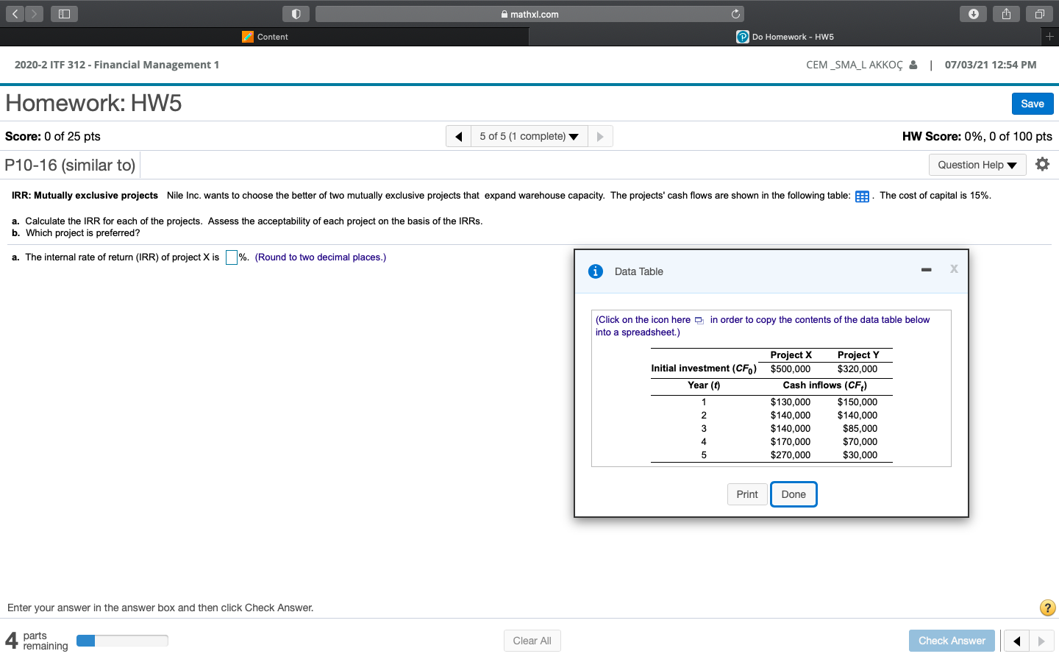Open the Question Help dropdown
The image size is (1059, 662).
977,165
